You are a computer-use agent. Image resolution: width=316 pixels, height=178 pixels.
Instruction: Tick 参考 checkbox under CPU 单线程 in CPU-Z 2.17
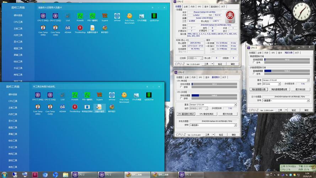click(181, 87)
